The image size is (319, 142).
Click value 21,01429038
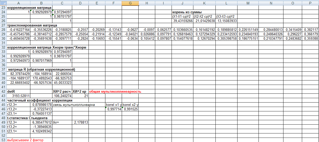point(204,21)
